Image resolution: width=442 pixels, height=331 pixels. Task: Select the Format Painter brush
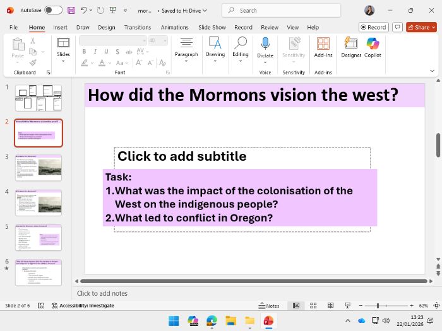click(33, 62)
